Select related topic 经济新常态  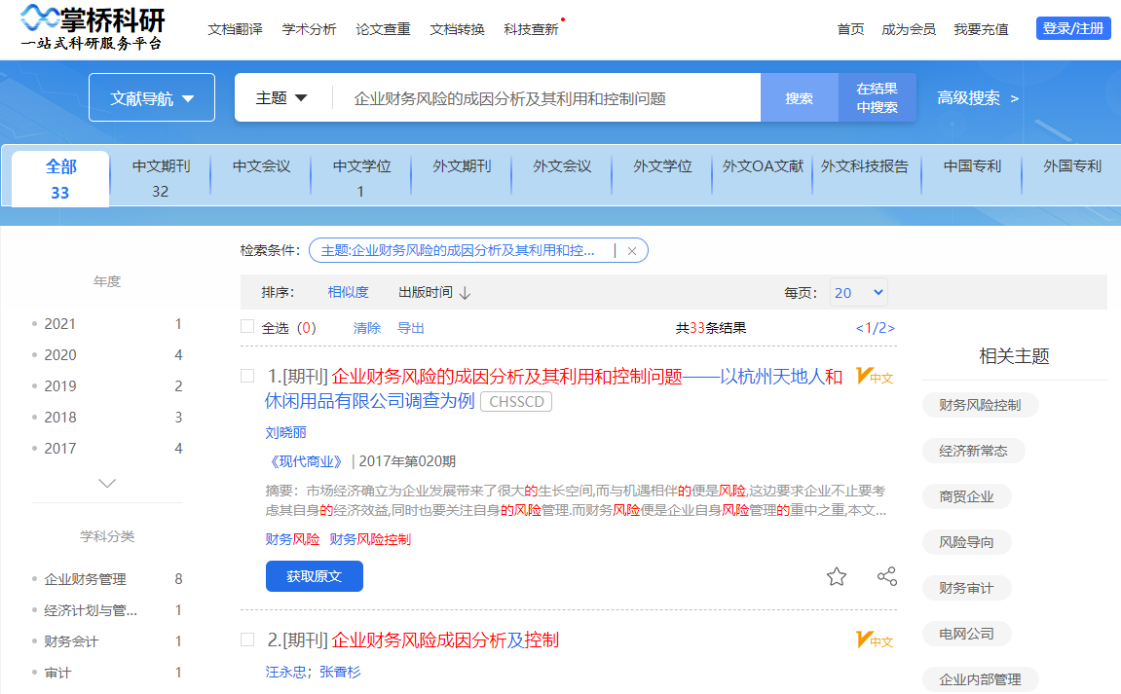tap(974, 451)
